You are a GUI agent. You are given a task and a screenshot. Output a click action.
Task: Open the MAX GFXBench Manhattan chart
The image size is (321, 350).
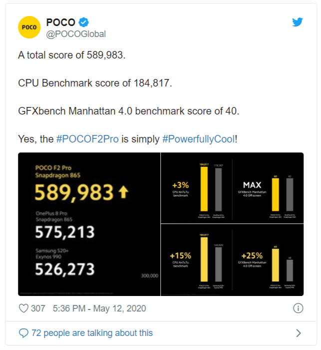[268, 188]
